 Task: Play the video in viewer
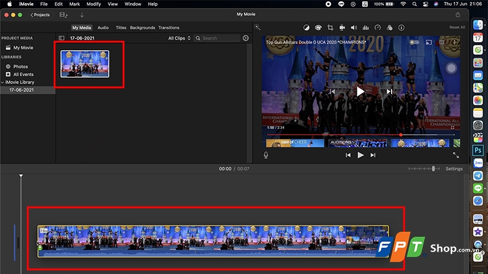tap(360, 155)
